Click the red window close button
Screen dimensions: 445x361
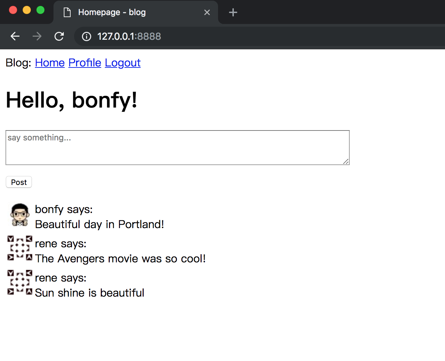(x=13, y=10)
